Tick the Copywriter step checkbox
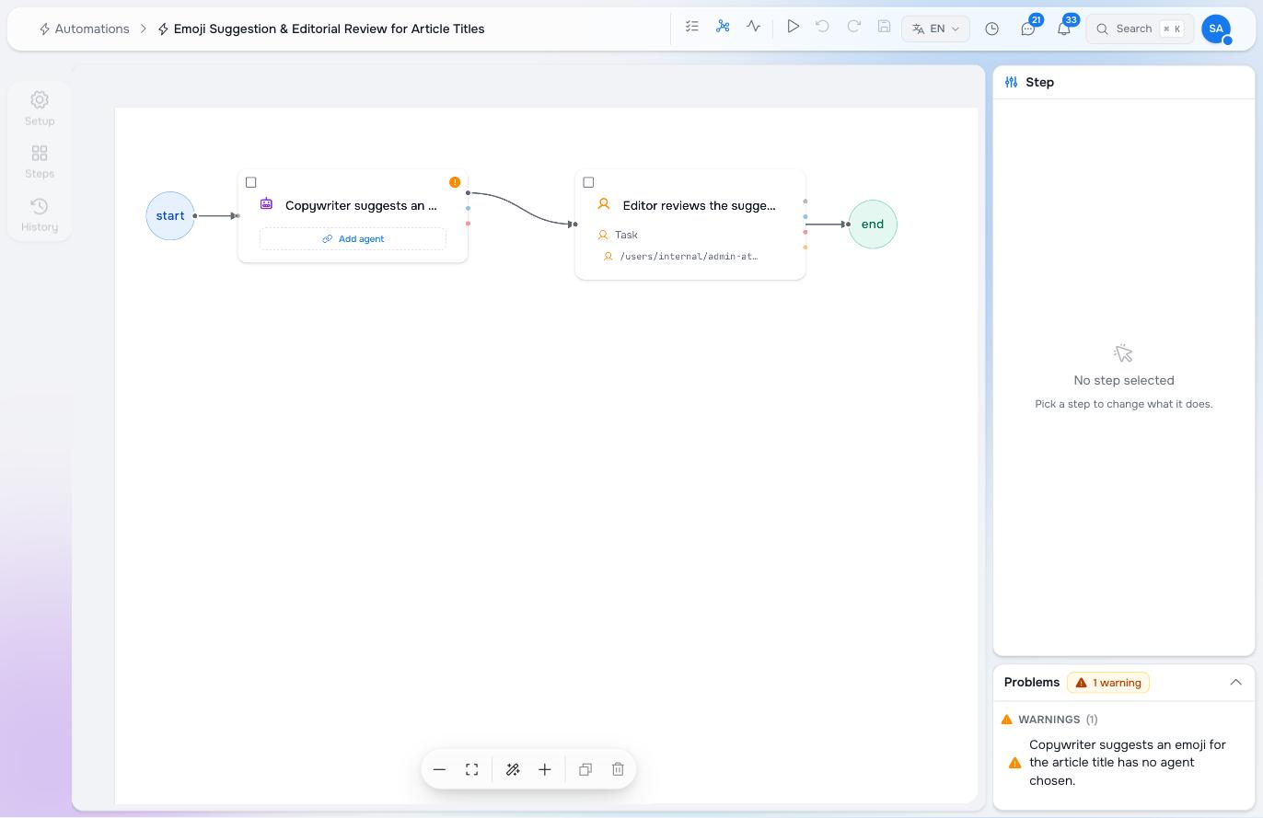This screenshot has height=818, width=1263. point(250,182)
